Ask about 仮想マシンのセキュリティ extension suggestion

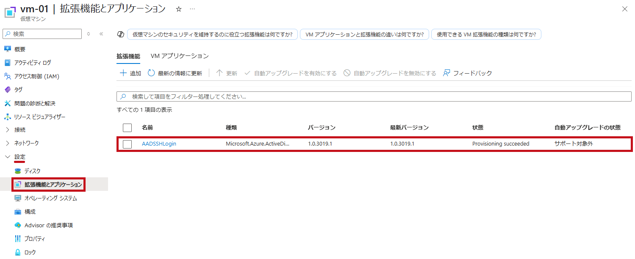click(212, 34)
